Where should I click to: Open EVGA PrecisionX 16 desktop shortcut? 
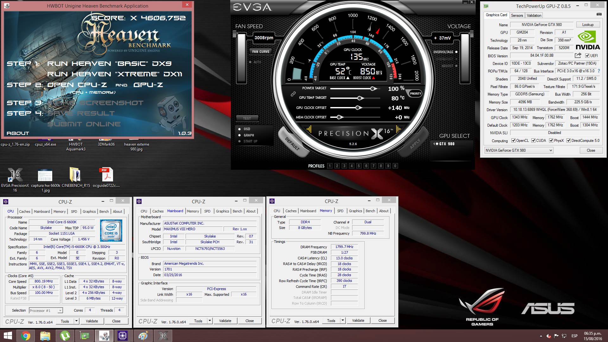(15, 180)
